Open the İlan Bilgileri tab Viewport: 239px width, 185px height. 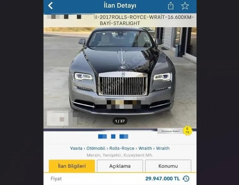coord(72,166)
